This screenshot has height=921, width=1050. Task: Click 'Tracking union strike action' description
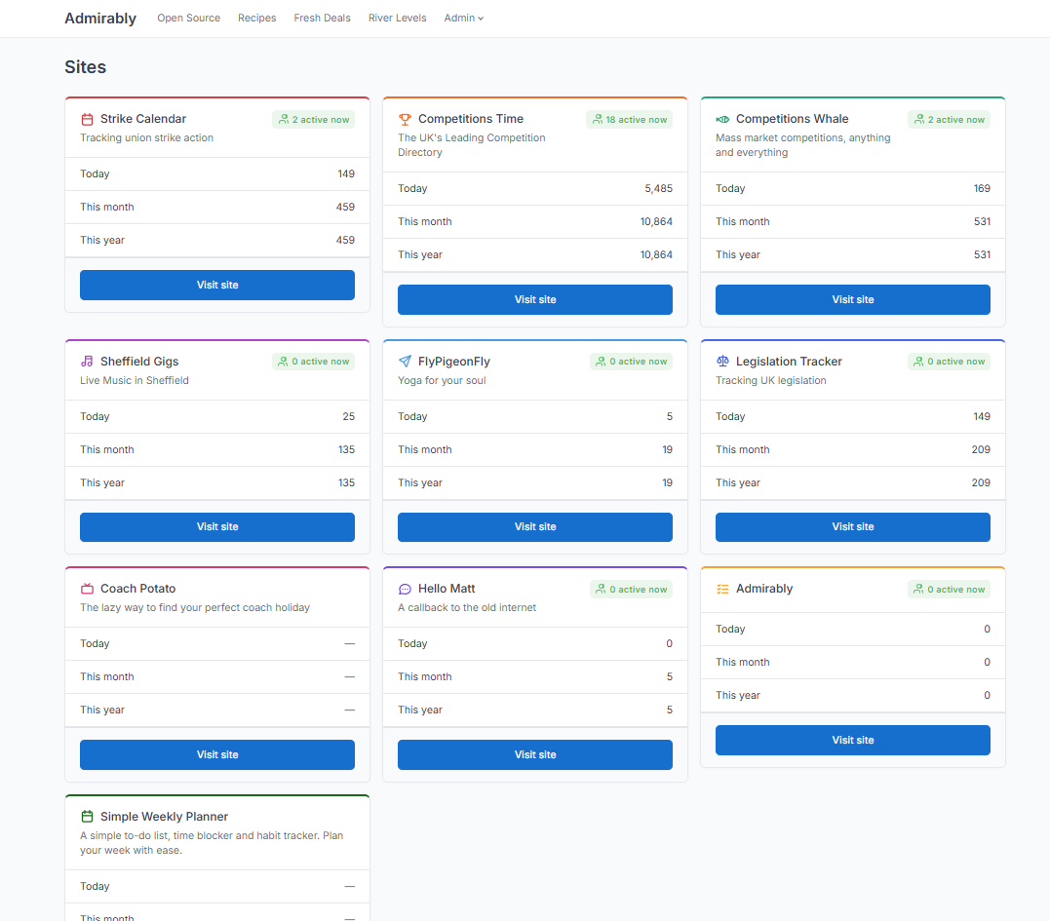[146, 137]
